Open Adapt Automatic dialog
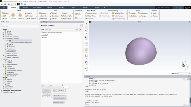 point(143,13)
